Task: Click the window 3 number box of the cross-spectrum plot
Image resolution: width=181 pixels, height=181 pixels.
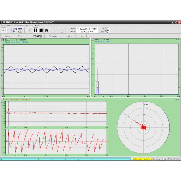Action: pos(2,99)
